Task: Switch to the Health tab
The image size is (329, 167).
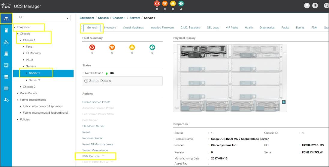Action: click(249, 28)
